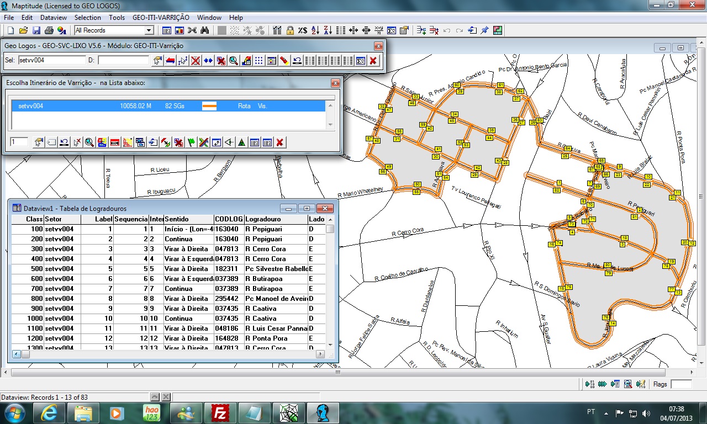This screenshot has height=424, width=707.
Task: Click the orange route color swatch
Action: tap(209, 106)
